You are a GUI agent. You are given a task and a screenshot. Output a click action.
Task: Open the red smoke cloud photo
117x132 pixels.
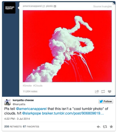tap(67, 46)
